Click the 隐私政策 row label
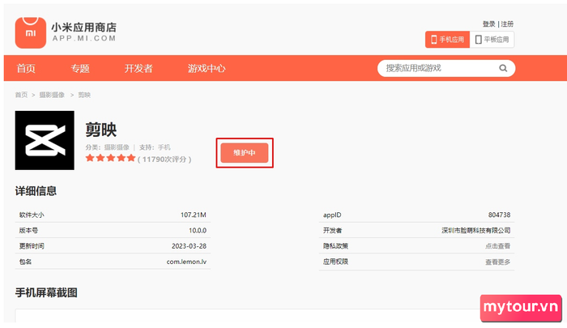Viewport: 567px width, 328px height. click(335, 246)
